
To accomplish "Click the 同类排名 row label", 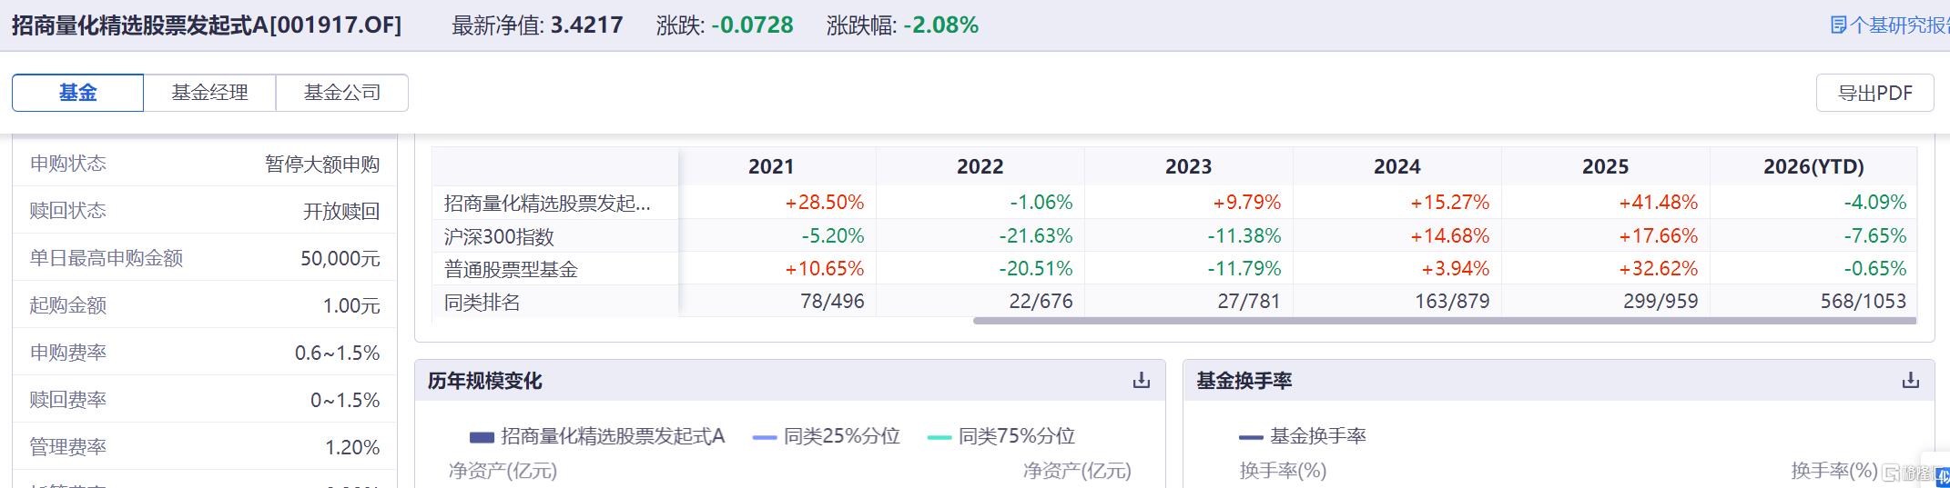I will point(482,302).
